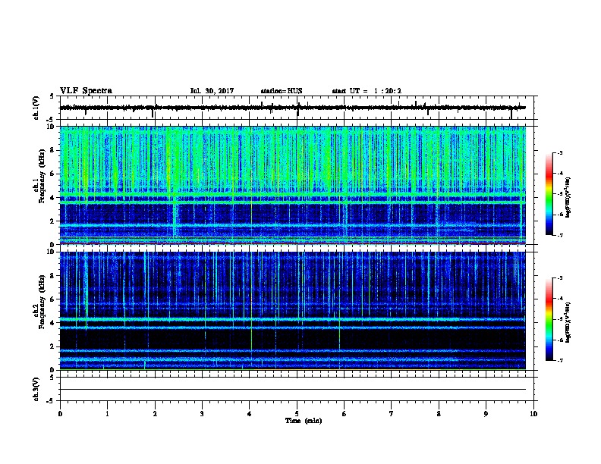Click the 'station=HUS' header text
Screen dimensions: 601x464
(282, 91)
